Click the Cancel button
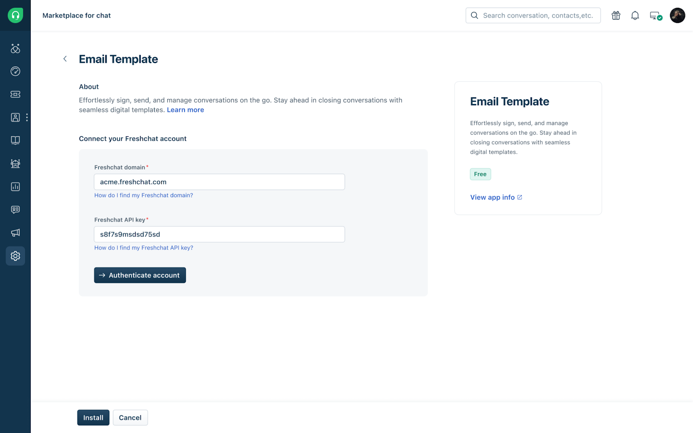 tap(130, 418)
